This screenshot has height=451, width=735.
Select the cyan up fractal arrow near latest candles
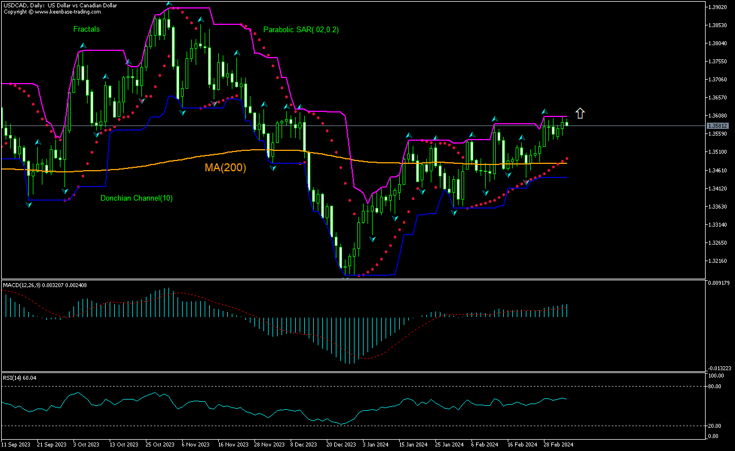[x=544, y=111]
